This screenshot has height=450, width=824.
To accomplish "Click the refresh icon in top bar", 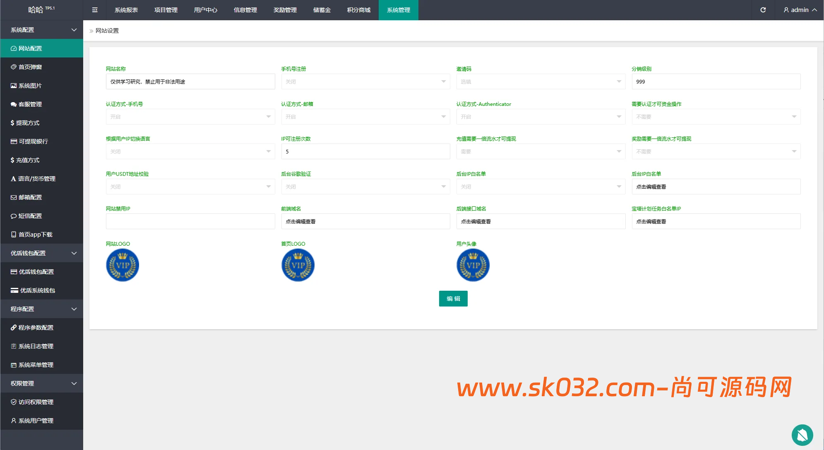I will tap(763, 10).
